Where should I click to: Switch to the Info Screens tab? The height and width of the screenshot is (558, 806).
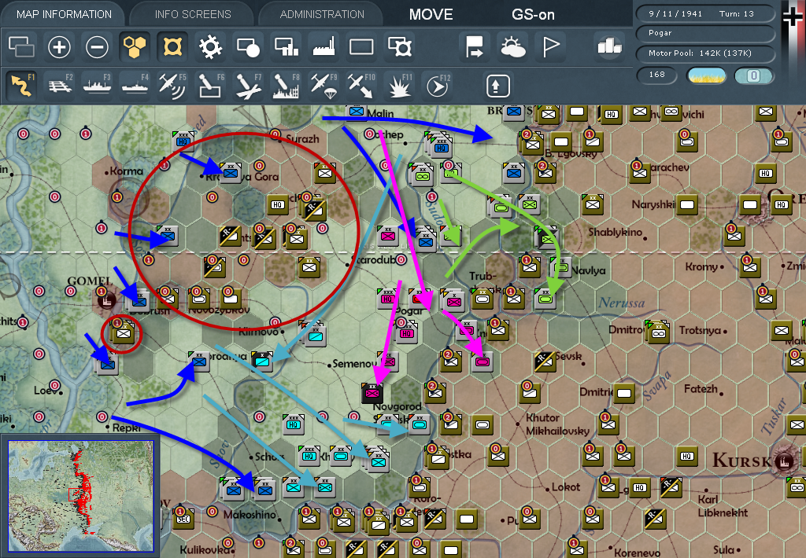click(193, 14)
